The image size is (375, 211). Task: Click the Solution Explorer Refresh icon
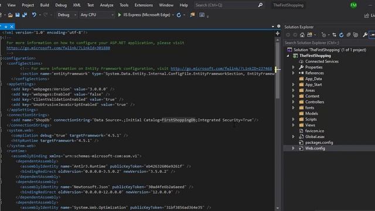pyautogui.click(x=341, y=35)
